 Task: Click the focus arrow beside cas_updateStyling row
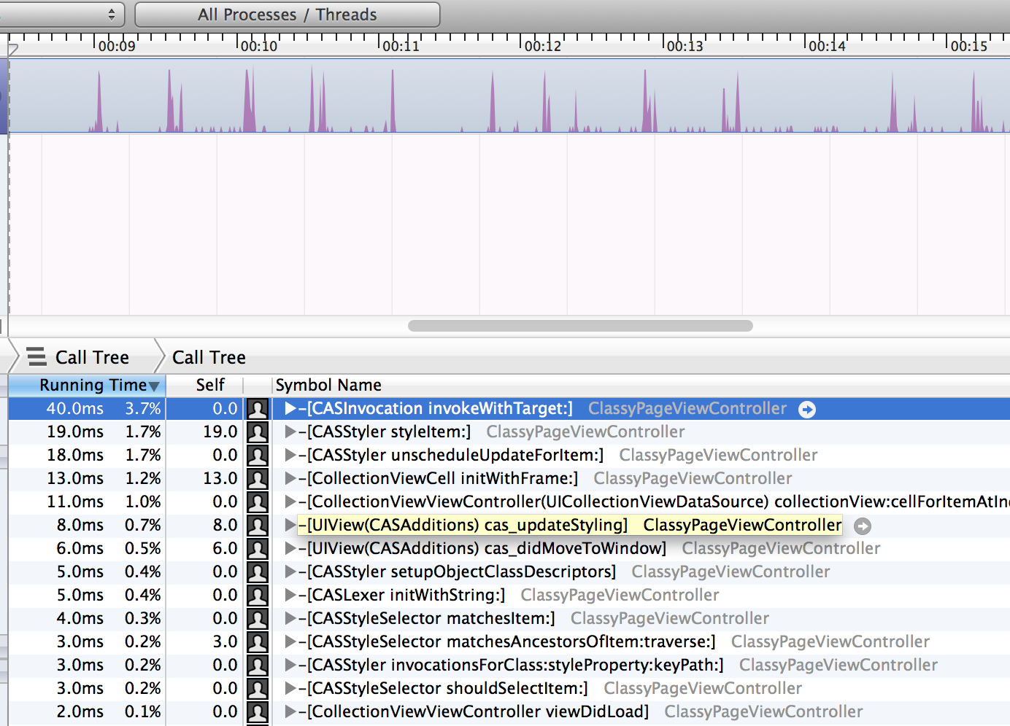point(863,526)
